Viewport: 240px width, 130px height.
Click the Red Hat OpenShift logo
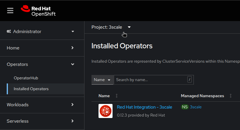38,11
